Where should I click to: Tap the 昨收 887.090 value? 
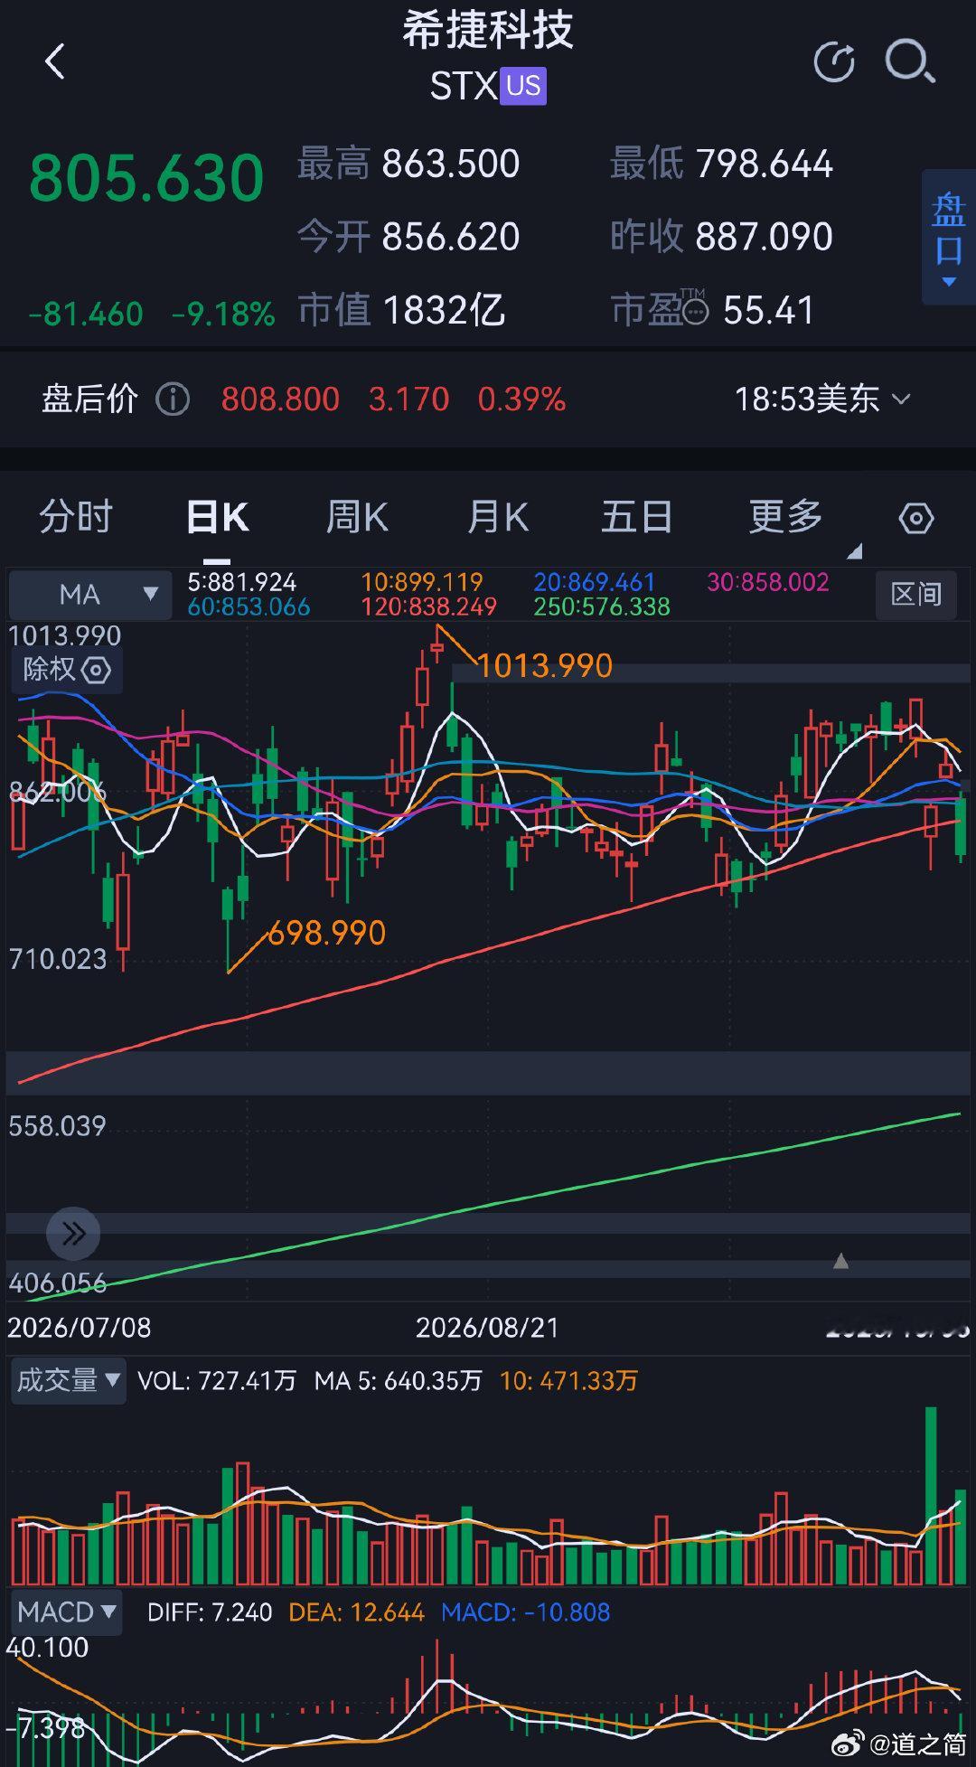764,237
